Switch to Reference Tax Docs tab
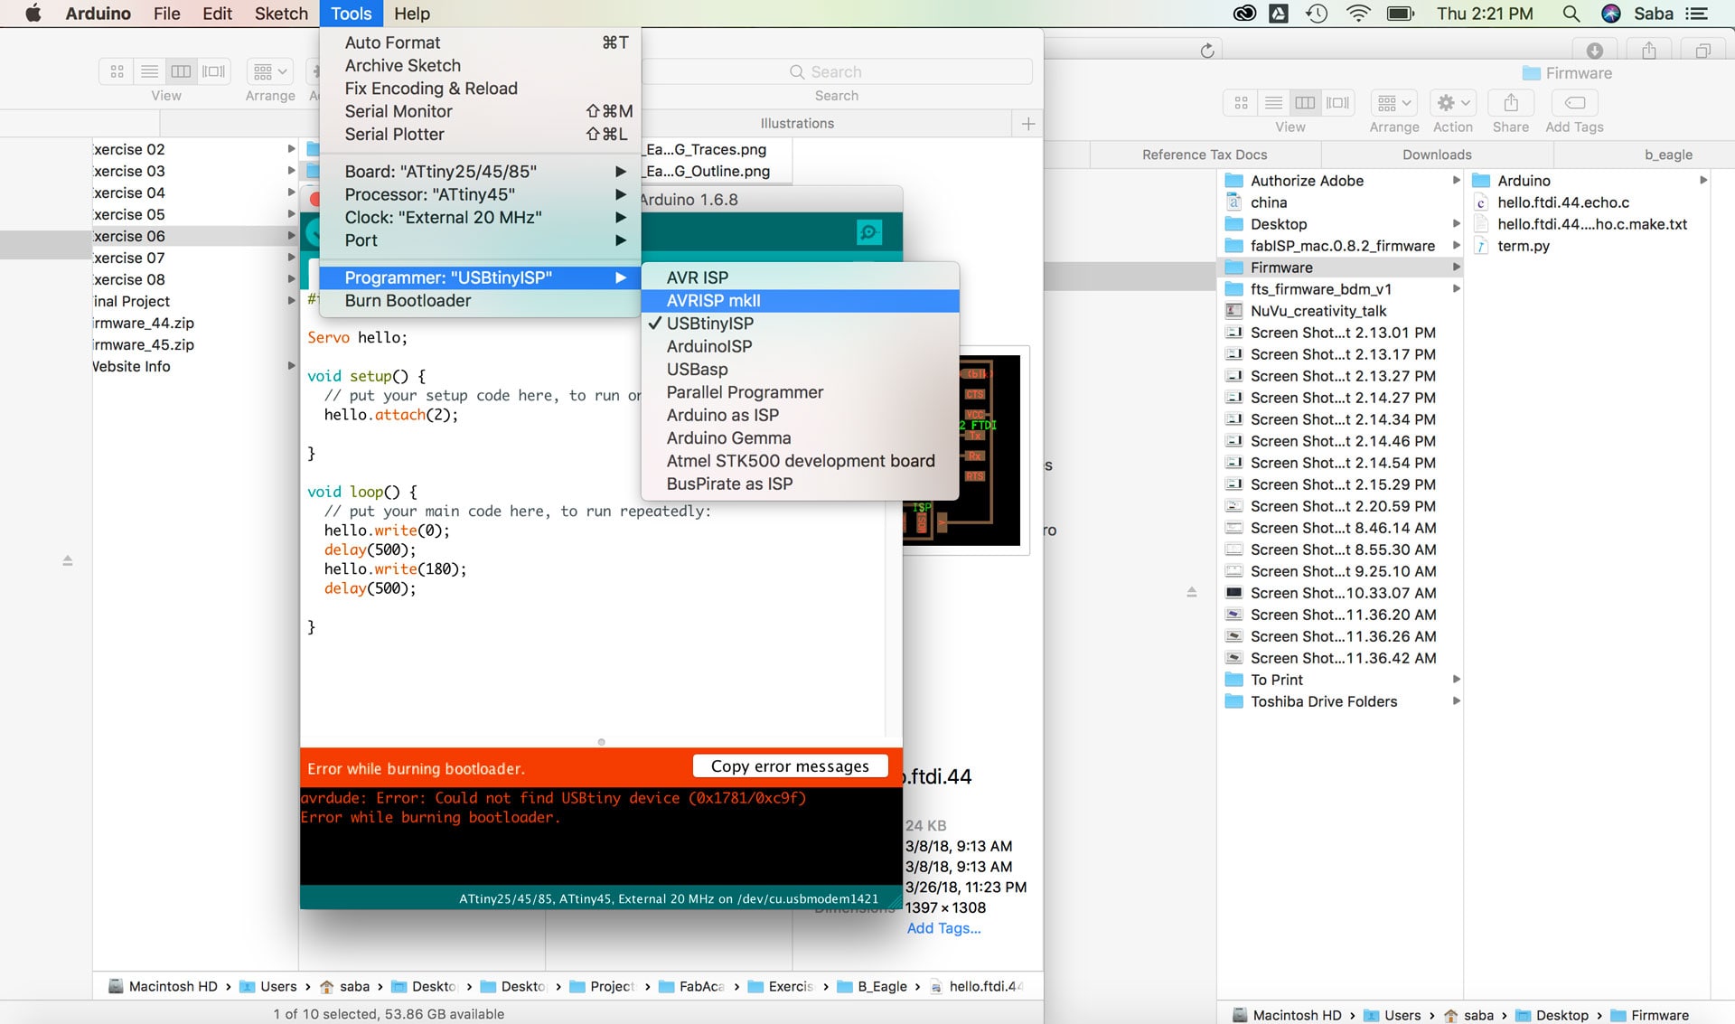The height and width of the screenshot is (1024, 1735). coord(1205,155)
